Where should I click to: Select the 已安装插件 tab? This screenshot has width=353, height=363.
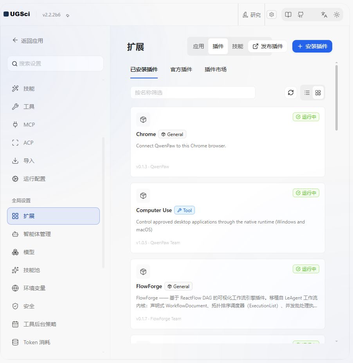click(x=144, y=70)
